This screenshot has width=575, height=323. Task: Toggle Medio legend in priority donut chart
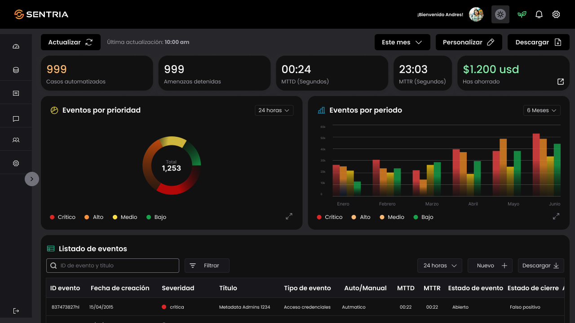(x=125, y=217)
